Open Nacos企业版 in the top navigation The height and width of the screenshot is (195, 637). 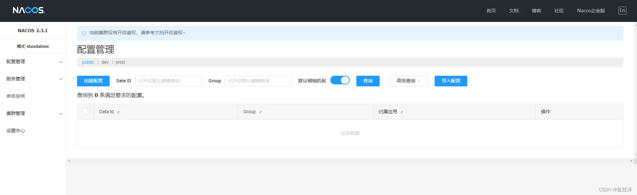pyautogui.click(x=591, y=11)
